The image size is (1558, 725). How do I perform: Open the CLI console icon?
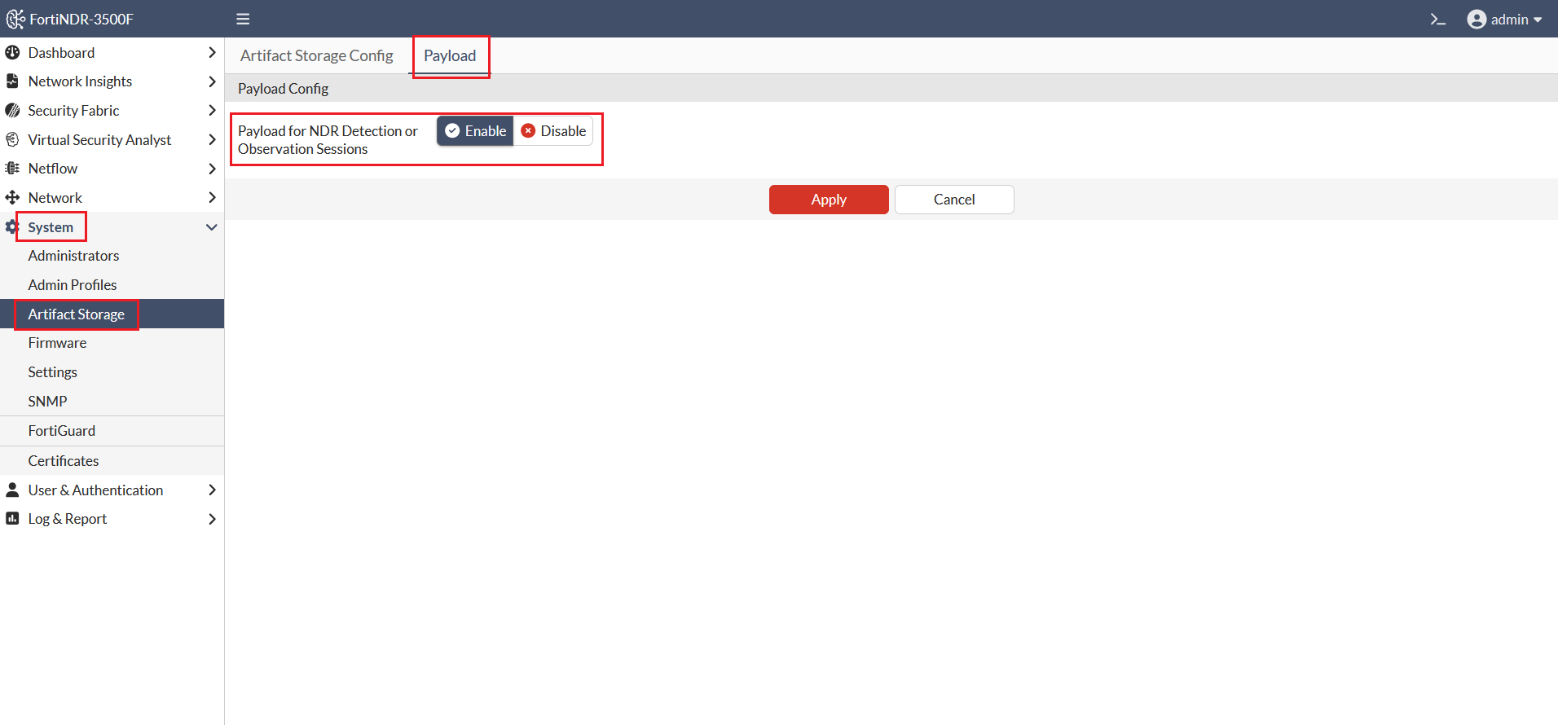click(x=1438, y=19)
